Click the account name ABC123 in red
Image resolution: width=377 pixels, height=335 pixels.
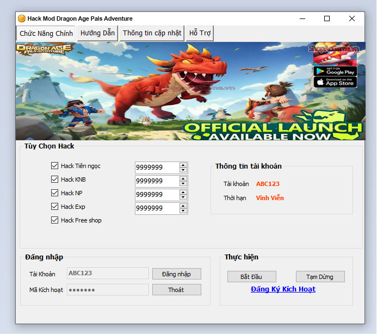tap(268, 184)
